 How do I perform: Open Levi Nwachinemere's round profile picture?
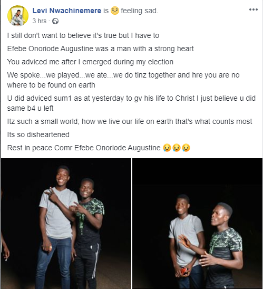[x=18, y=16]
